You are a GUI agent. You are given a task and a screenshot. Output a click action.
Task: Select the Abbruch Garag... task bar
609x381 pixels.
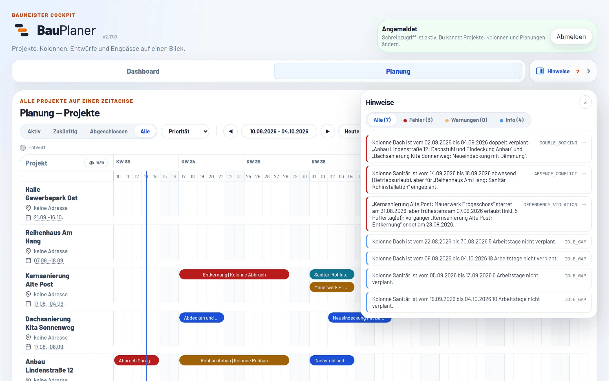(x=136, y=361)
